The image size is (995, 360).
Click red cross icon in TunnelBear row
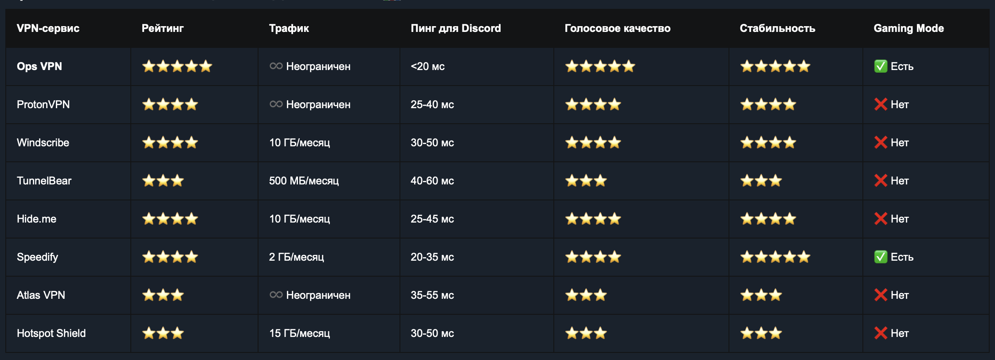pos(880,181)
